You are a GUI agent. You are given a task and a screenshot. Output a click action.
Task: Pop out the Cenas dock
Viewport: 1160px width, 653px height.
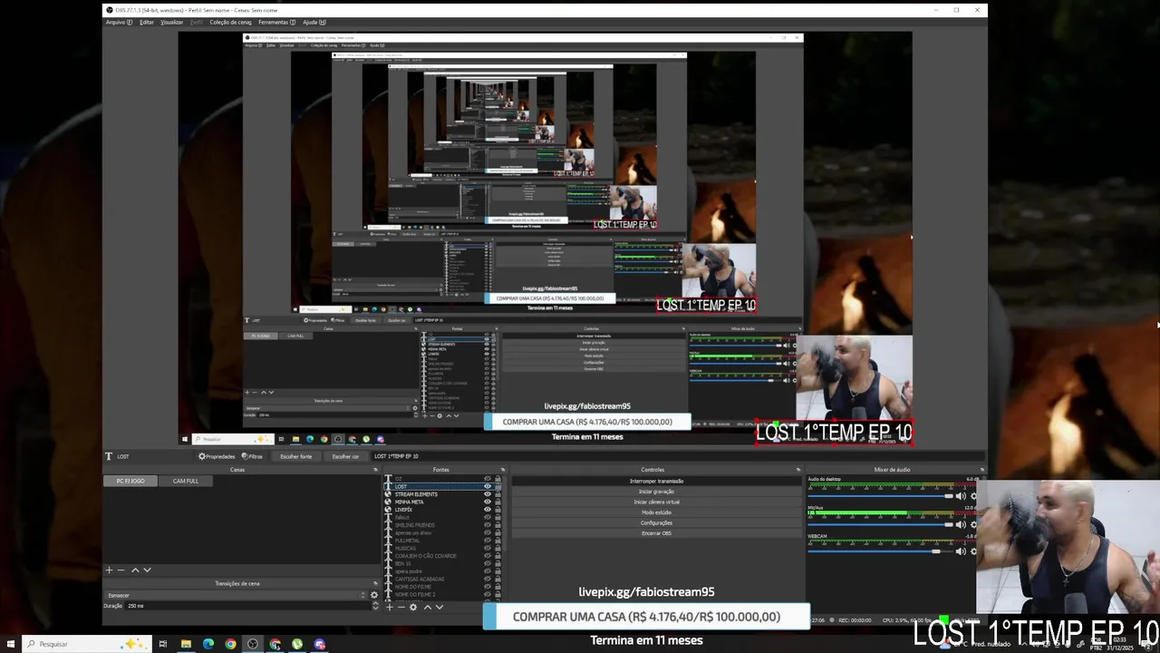[x=375, y=470]
